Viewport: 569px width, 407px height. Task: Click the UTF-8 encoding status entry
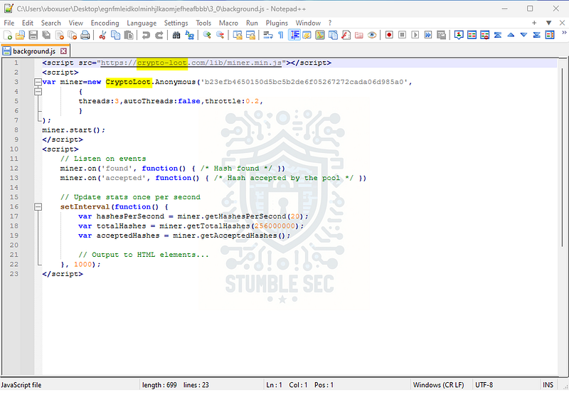click(484, 385)
